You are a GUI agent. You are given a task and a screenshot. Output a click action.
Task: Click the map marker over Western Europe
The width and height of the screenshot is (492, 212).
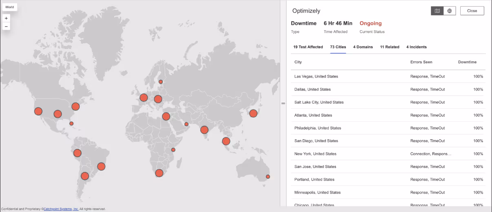pos(144,98)
